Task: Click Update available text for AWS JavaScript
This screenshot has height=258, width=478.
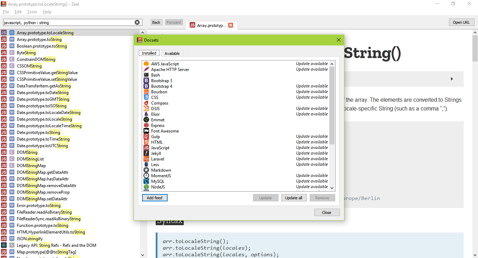Action: [x=312, y=64]
